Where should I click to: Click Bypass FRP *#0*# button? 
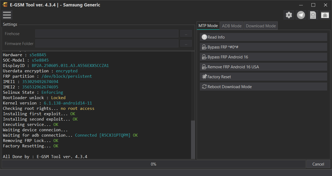tap(263, 47)
